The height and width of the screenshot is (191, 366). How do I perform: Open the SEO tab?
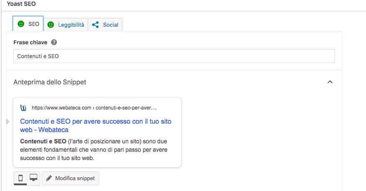click(28, 24)
